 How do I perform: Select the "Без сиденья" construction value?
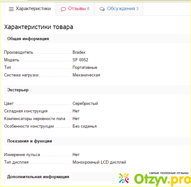(x=84, y=126)
